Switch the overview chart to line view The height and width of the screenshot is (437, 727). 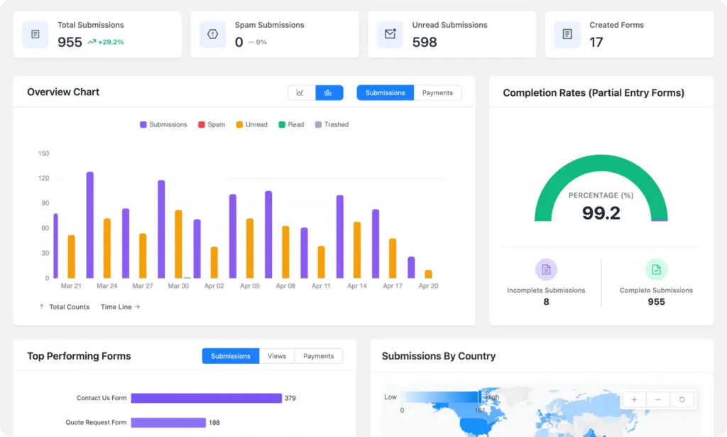click(x=301, y=92)
